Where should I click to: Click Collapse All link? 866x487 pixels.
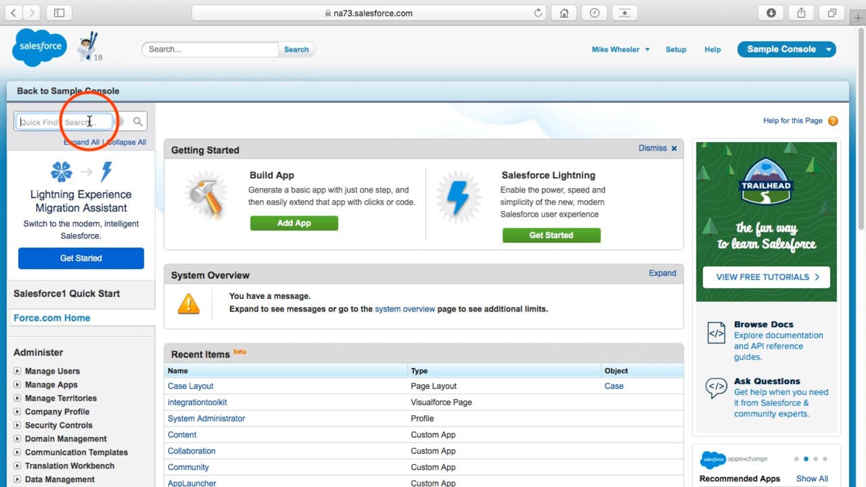point(127,143)
